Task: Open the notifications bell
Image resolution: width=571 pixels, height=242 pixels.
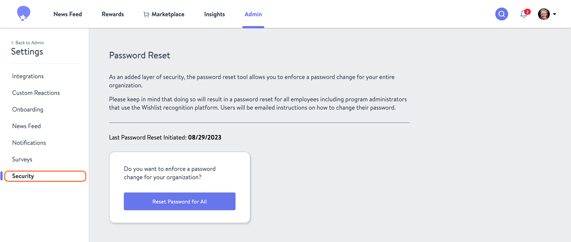Action: click(x=523, y=14)
